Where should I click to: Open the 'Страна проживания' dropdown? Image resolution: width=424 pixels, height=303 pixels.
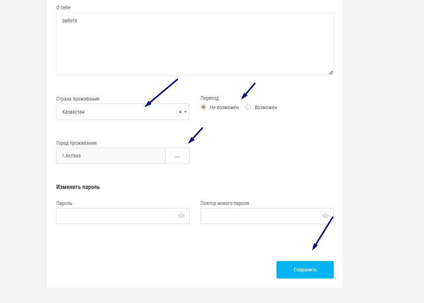[x=123, y=112]
